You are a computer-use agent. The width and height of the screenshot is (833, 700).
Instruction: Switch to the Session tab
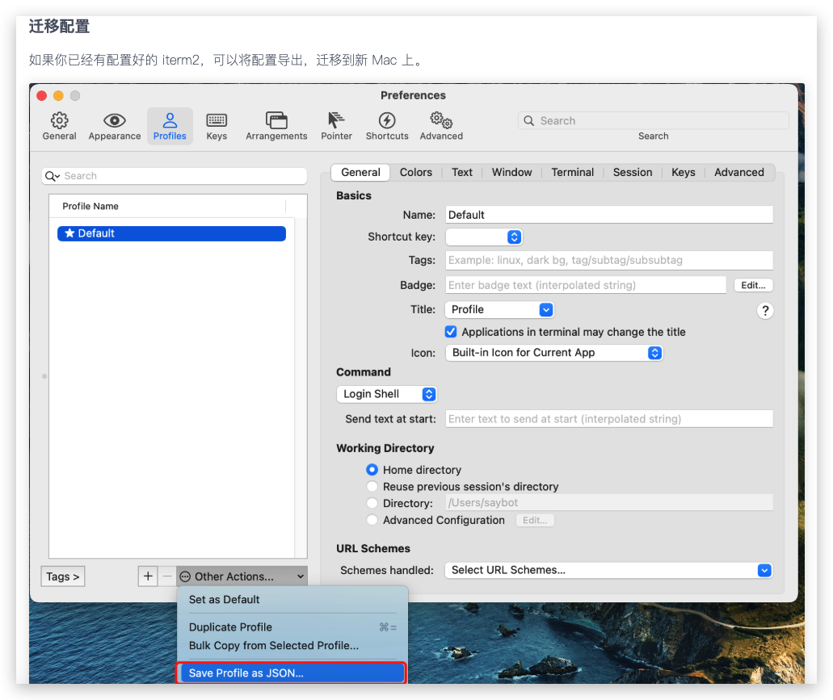(x=632, y=173)
